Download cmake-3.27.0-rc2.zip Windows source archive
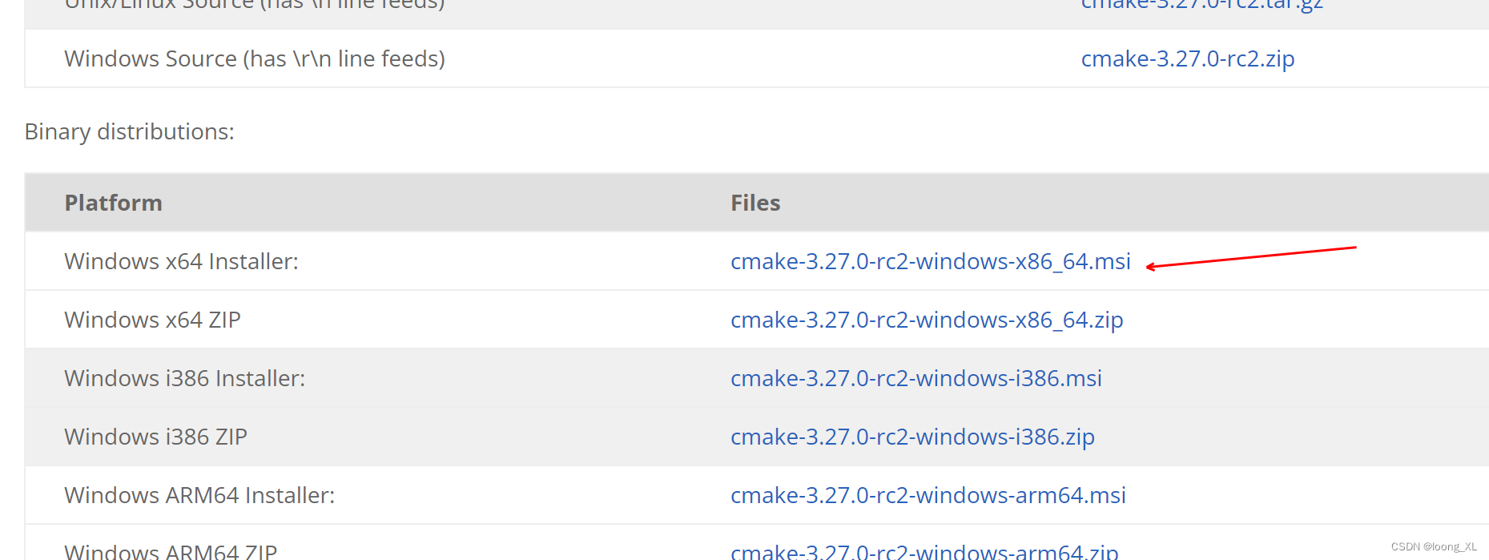This screenshot has height=560, width=1489. (x=1188, y=58)
